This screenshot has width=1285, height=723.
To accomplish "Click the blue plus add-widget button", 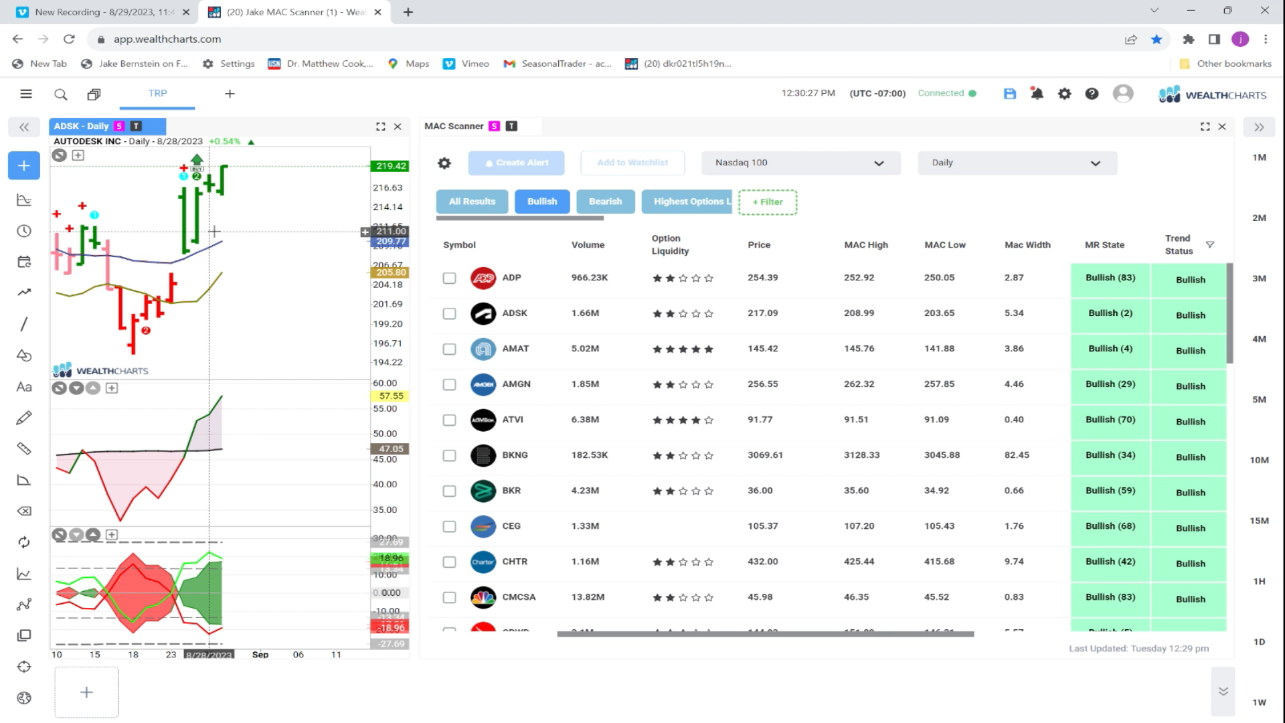I will (24, 165).
